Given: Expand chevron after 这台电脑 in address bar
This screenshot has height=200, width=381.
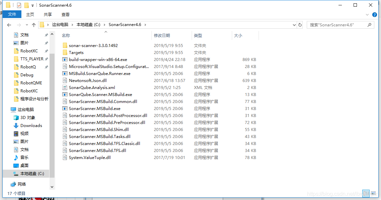Looking at the screenshot, I should click(72, 25).
